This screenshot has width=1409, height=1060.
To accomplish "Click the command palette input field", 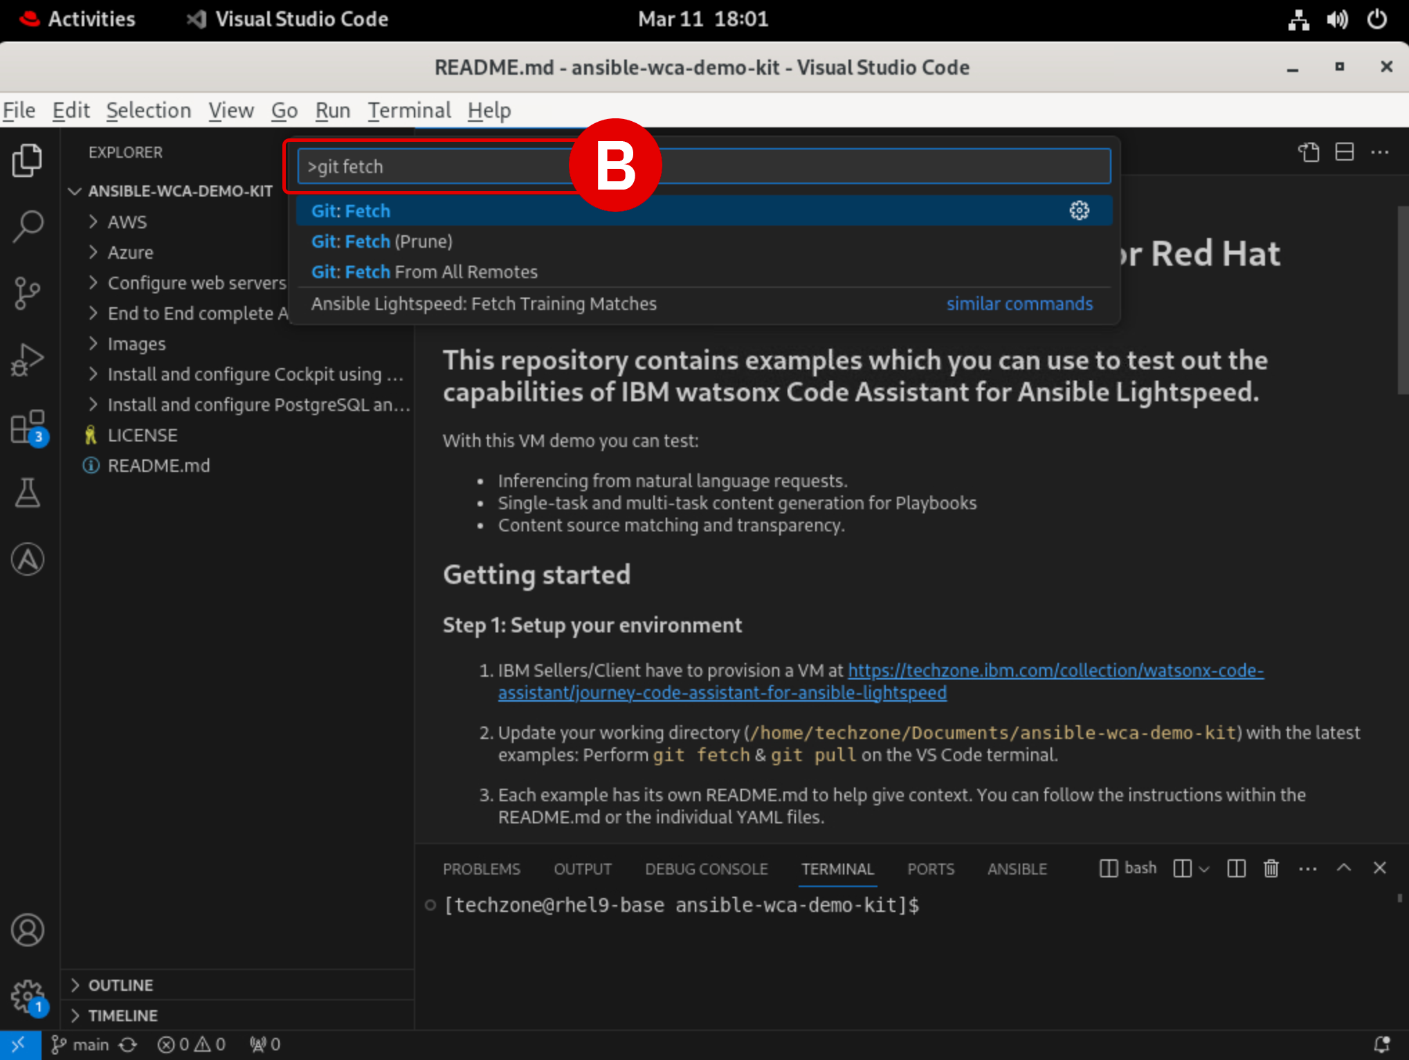I will click(830, 167).
